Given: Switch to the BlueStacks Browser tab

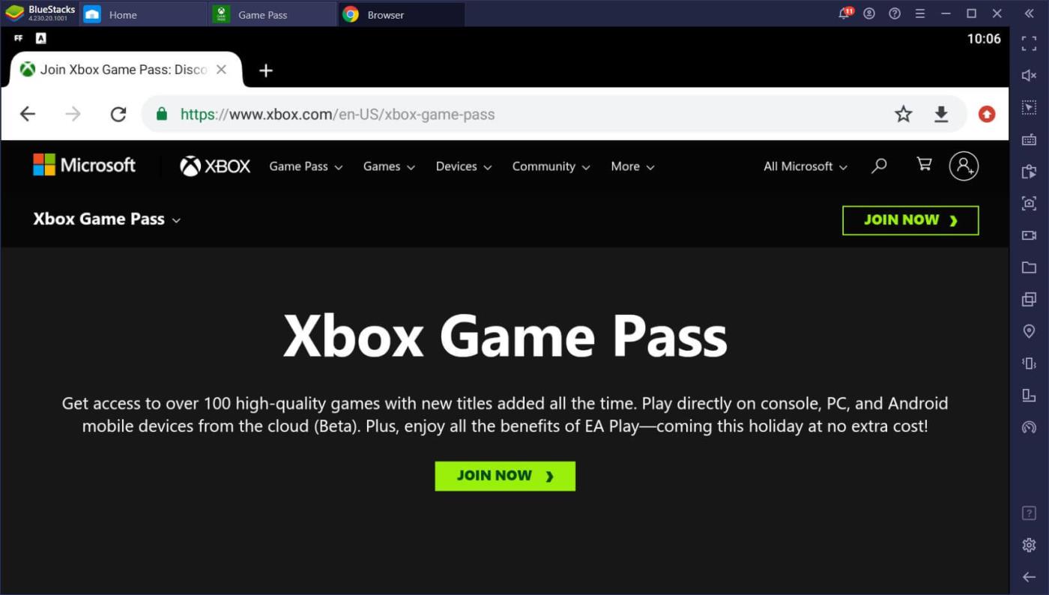Looking at the screenshot, I should [x=402, y=14].
